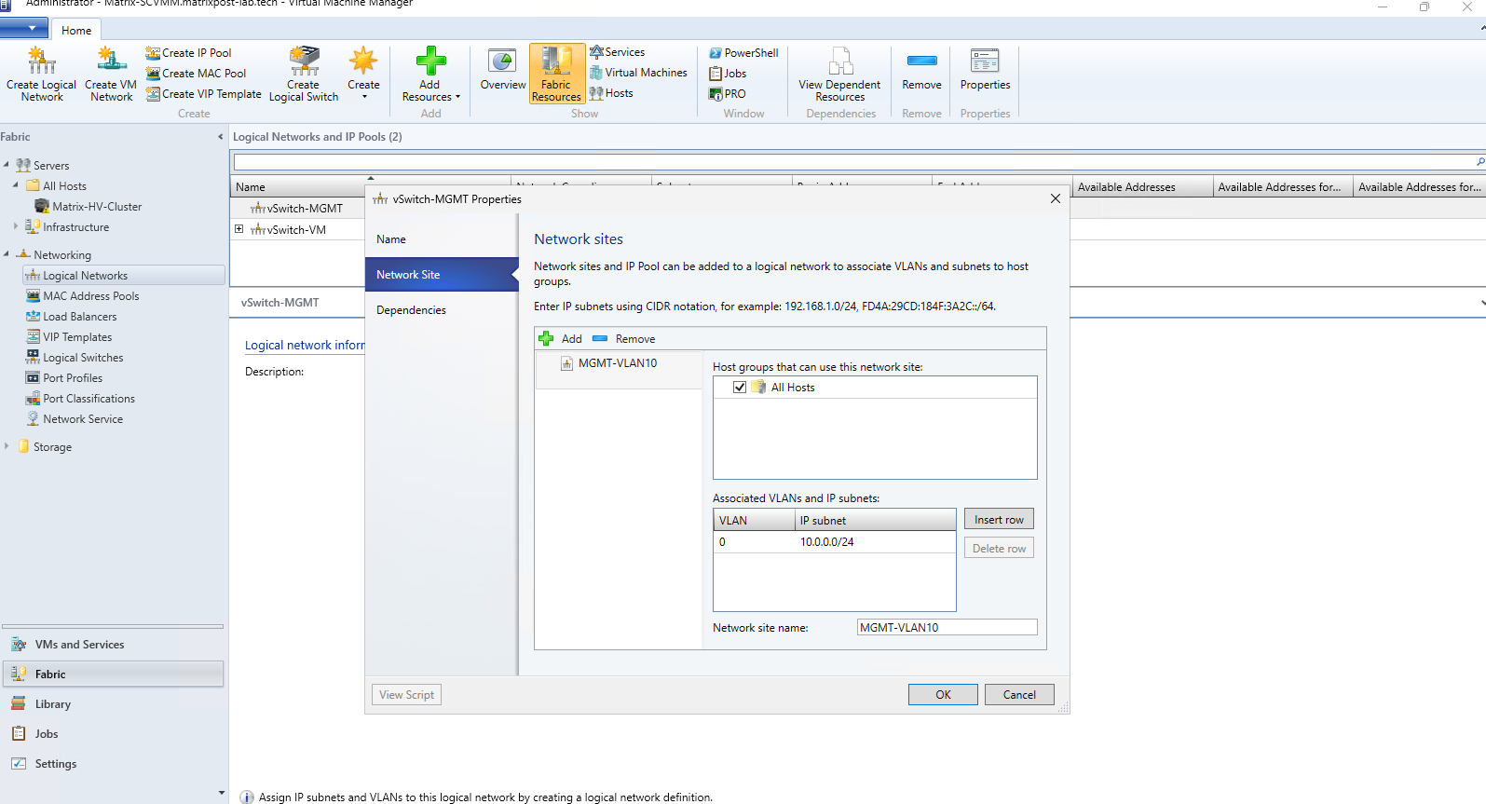Expand the Infrastructure tree node

tap(16, 226)
